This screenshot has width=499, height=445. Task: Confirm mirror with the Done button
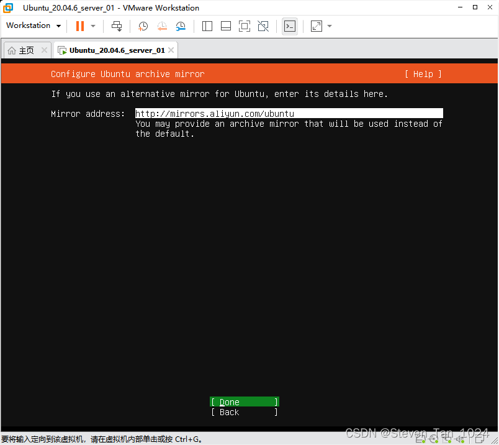[245, 402]
